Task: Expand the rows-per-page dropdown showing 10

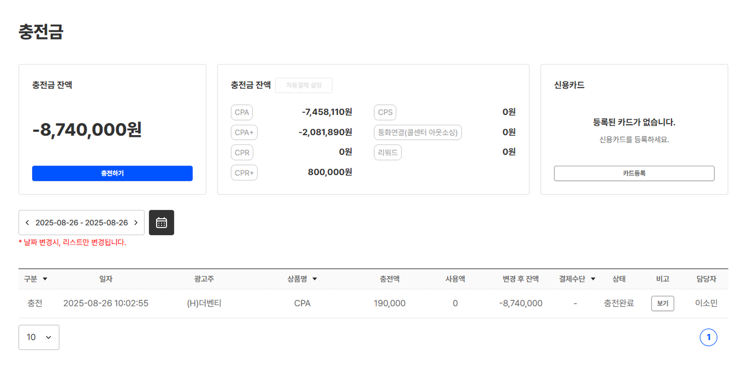Action: (39, 337)
